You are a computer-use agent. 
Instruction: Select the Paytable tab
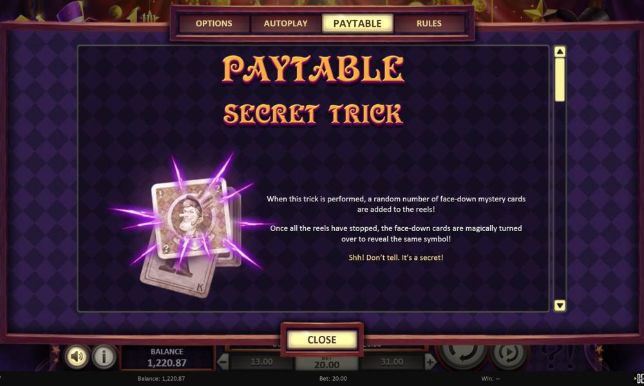[x=357, y=23]
